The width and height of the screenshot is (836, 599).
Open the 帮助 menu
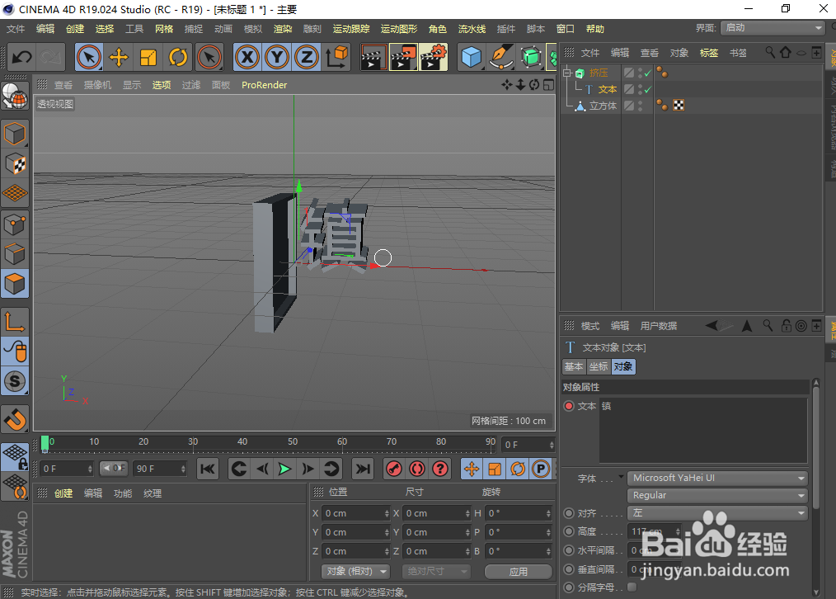click(x=594, y=29)
